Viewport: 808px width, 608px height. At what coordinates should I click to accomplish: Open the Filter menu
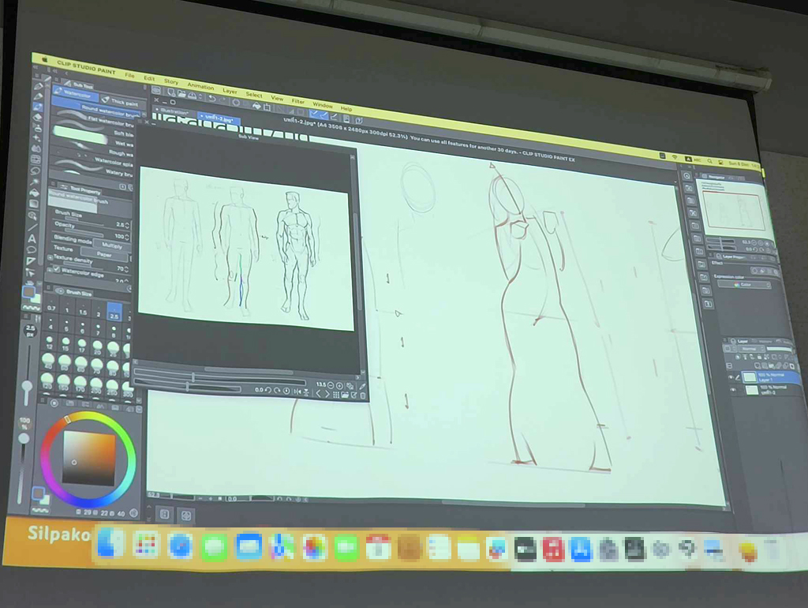[x=297, y=101]
